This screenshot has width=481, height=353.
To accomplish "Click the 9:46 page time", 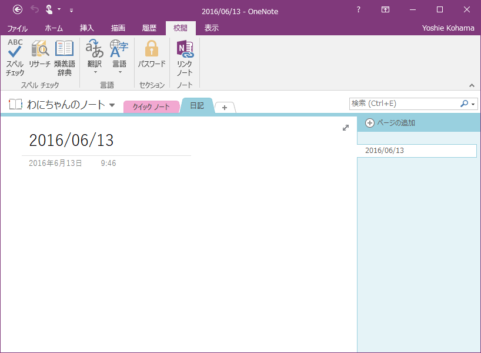I will (x=108, y=163).
